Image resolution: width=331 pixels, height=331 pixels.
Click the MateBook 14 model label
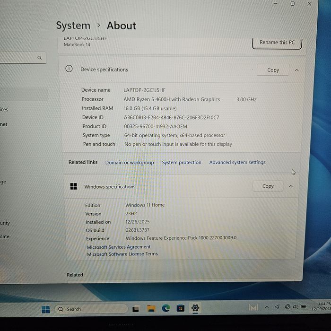(x=77, y=45)
